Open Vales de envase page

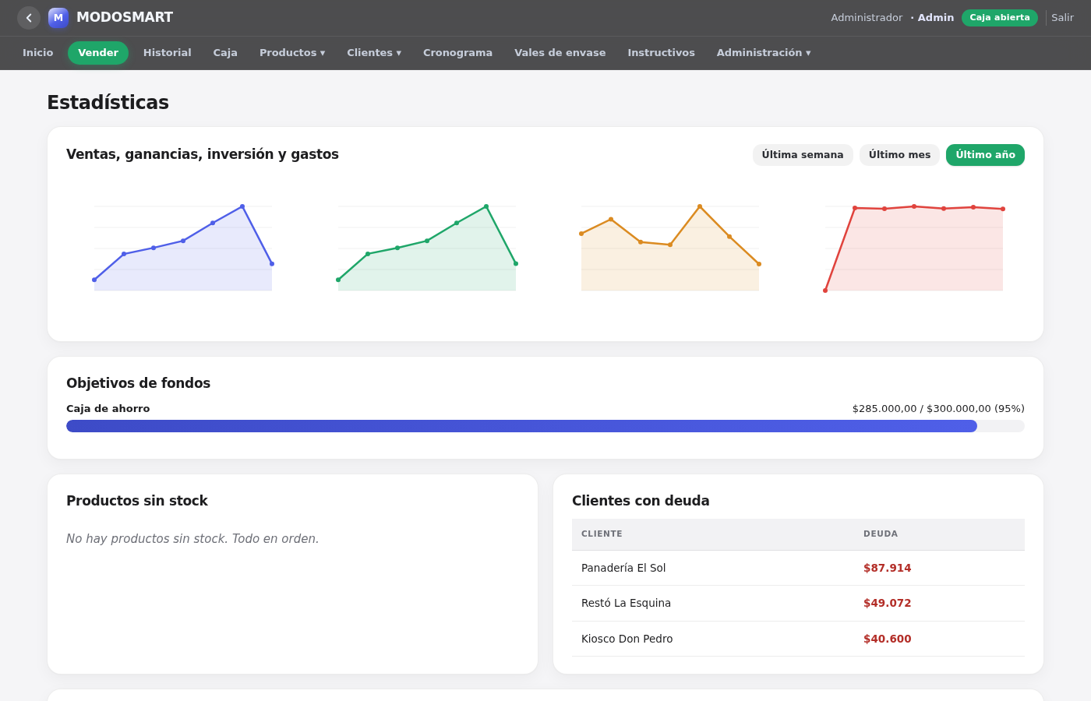coord(560,53)
